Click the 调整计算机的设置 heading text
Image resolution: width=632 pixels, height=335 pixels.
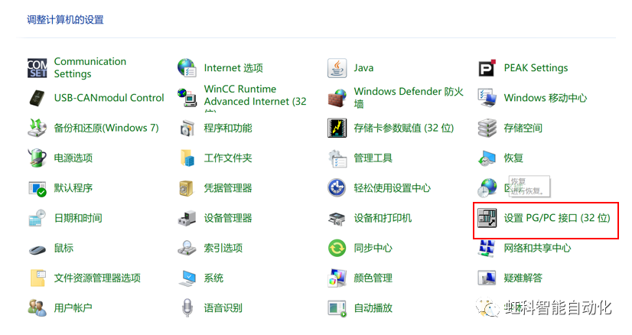point(65,20)
